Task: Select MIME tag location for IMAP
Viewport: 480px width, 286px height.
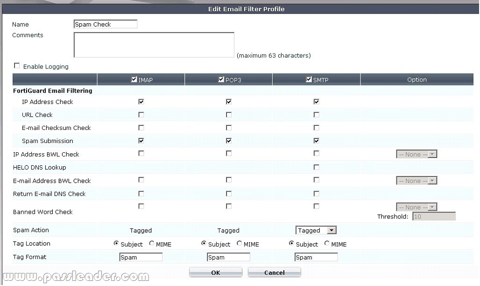Action: click(152, 243)
